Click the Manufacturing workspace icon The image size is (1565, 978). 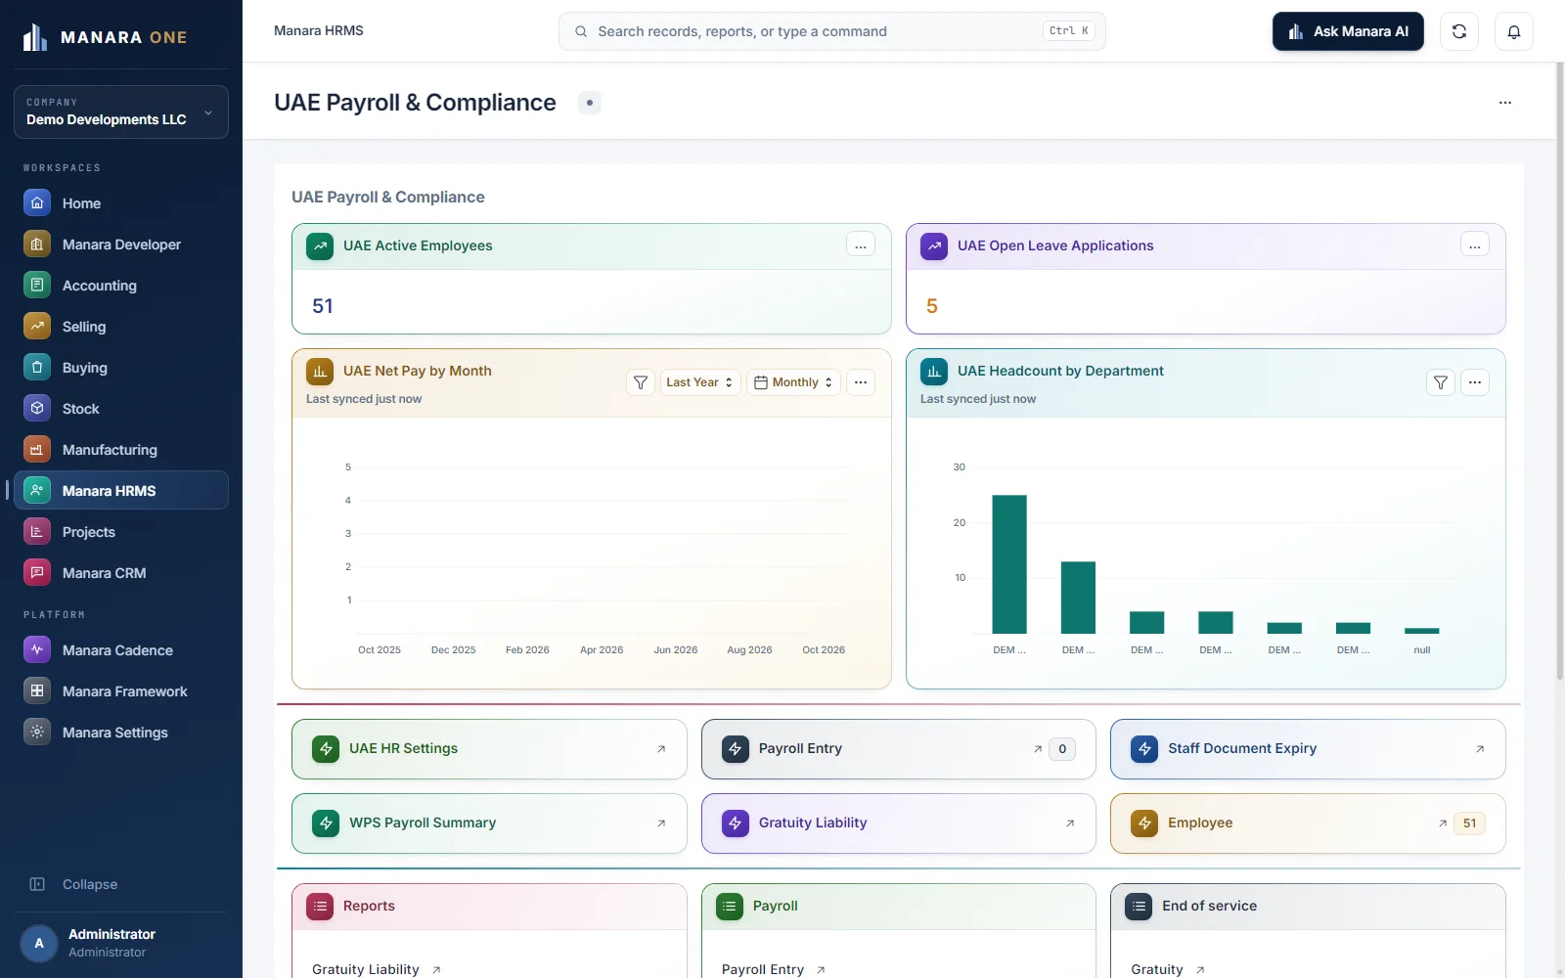tap(37, 450)
